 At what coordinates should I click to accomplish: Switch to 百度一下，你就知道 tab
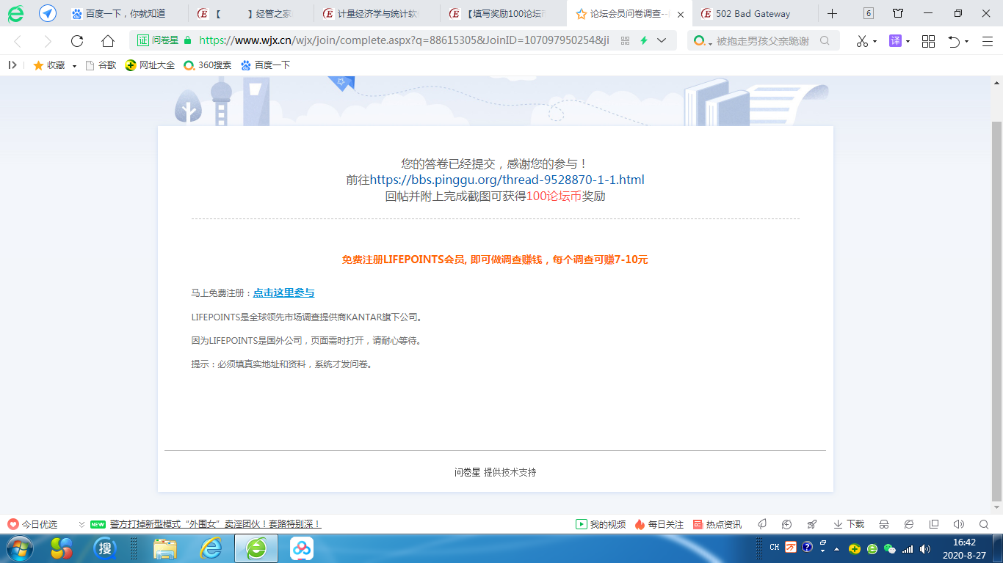[x=126, y=13]
